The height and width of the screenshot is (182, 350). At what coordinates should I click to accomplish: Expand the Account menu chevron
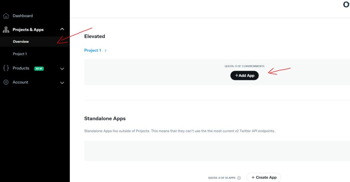point(62,83)
